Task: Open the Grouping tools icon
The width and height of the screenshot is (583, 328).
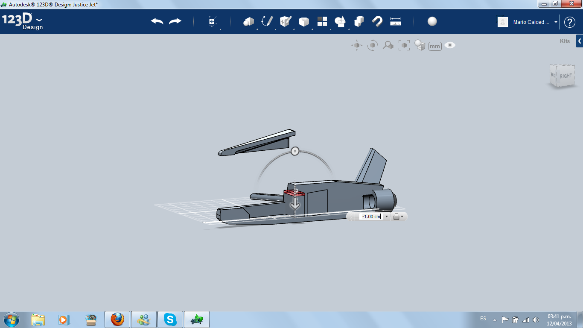Action: click(340, 21)
